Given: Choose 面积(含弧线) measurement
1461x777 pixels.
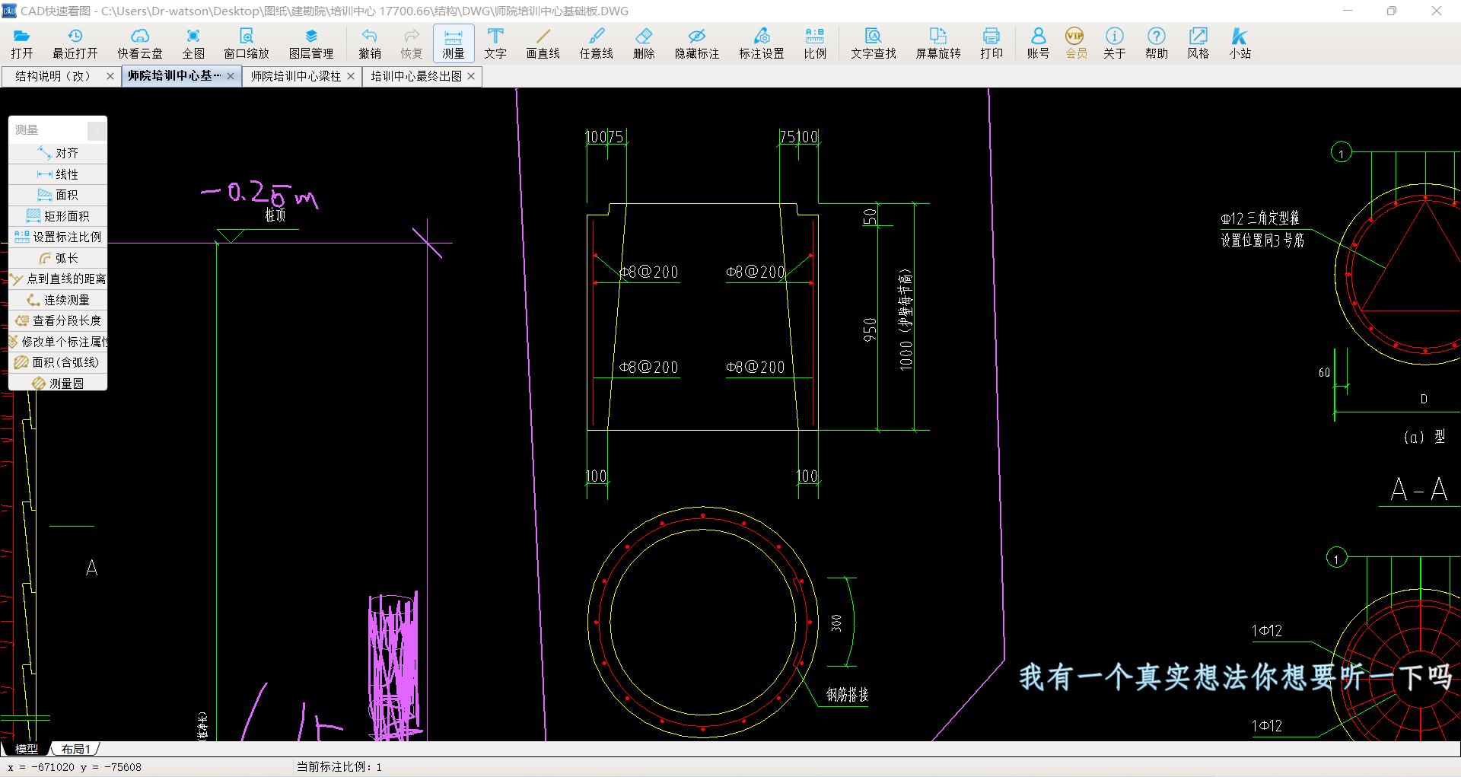Looking at the screenshot, I should tap(58, 362).
